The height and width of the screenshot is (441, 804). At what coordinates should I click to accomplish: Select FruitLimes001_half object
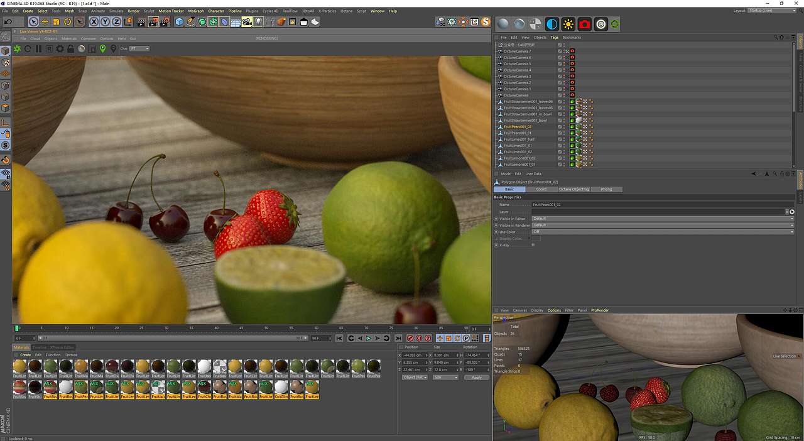[x=519, y=139]
